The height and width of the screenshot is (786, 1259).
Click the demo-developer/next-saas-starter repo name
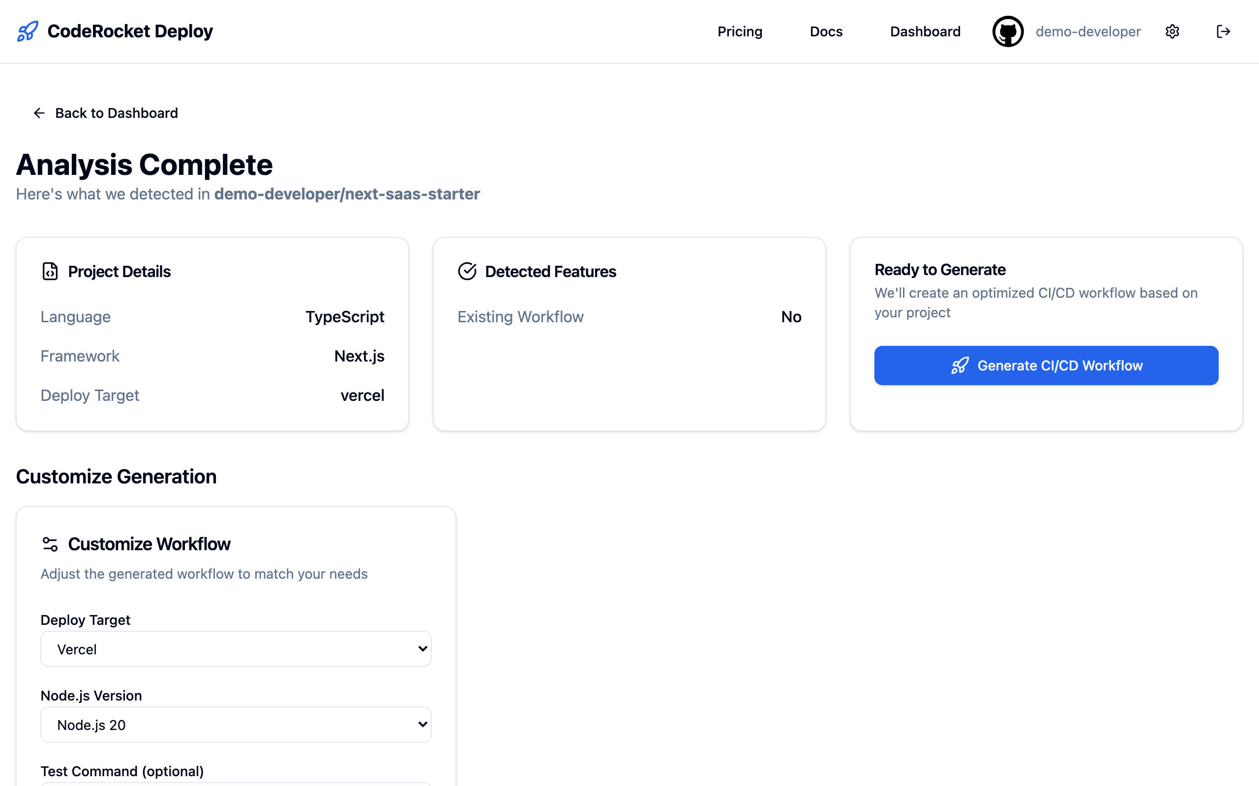347,194
